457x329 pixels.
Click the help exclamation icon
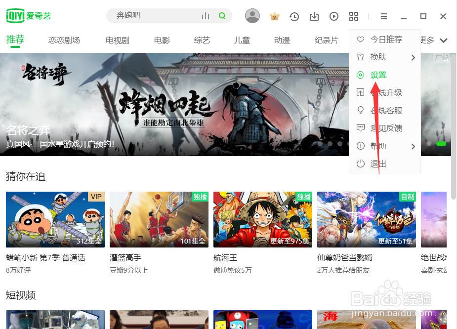[x=361, y=146]
